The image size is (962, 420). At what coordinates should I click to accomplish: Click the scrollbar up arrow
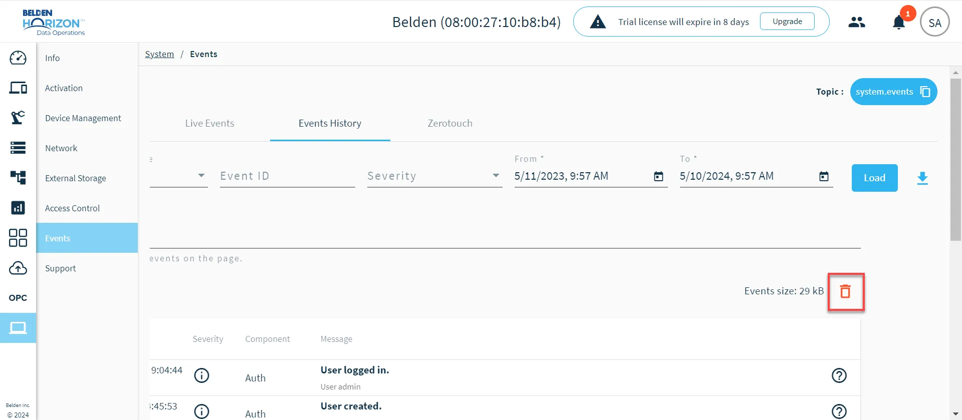[955, 73]
